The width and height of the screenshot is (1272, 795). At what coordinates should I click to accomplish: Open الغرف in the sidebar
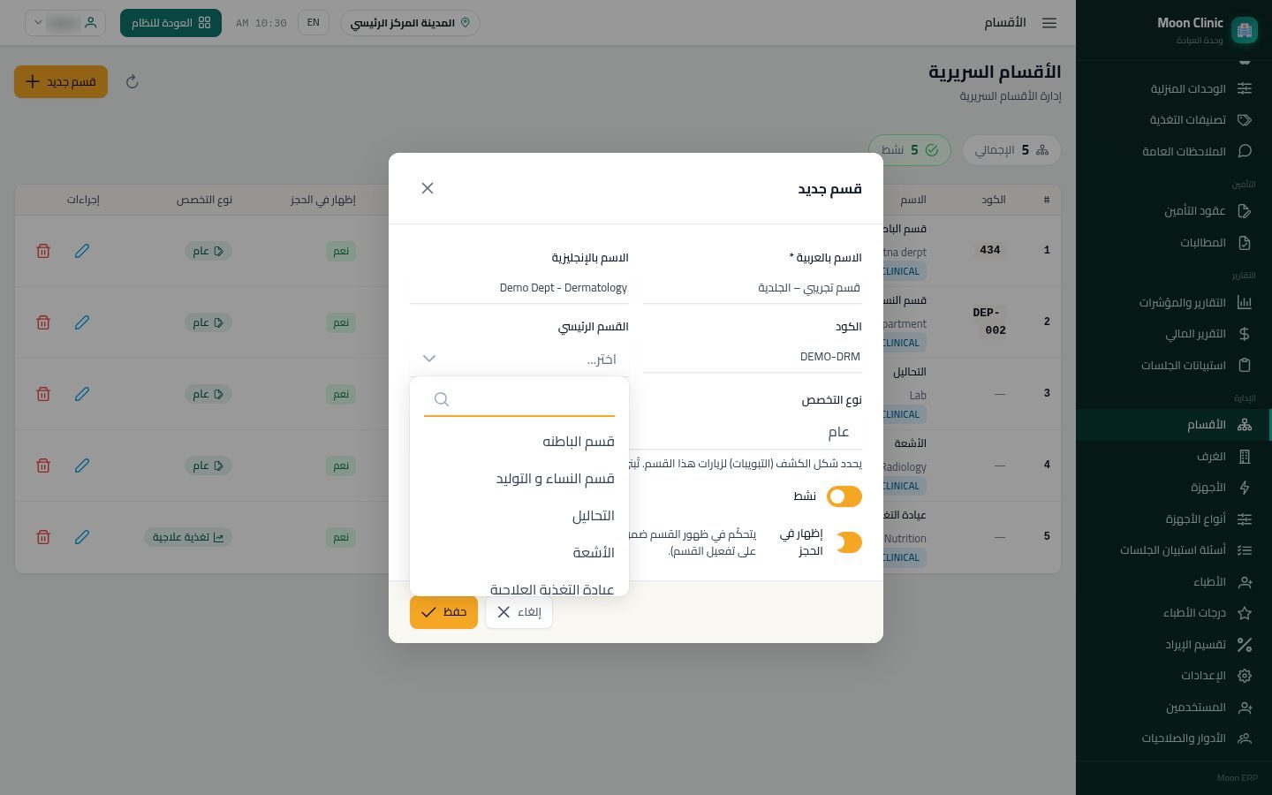coord(1174,457)
